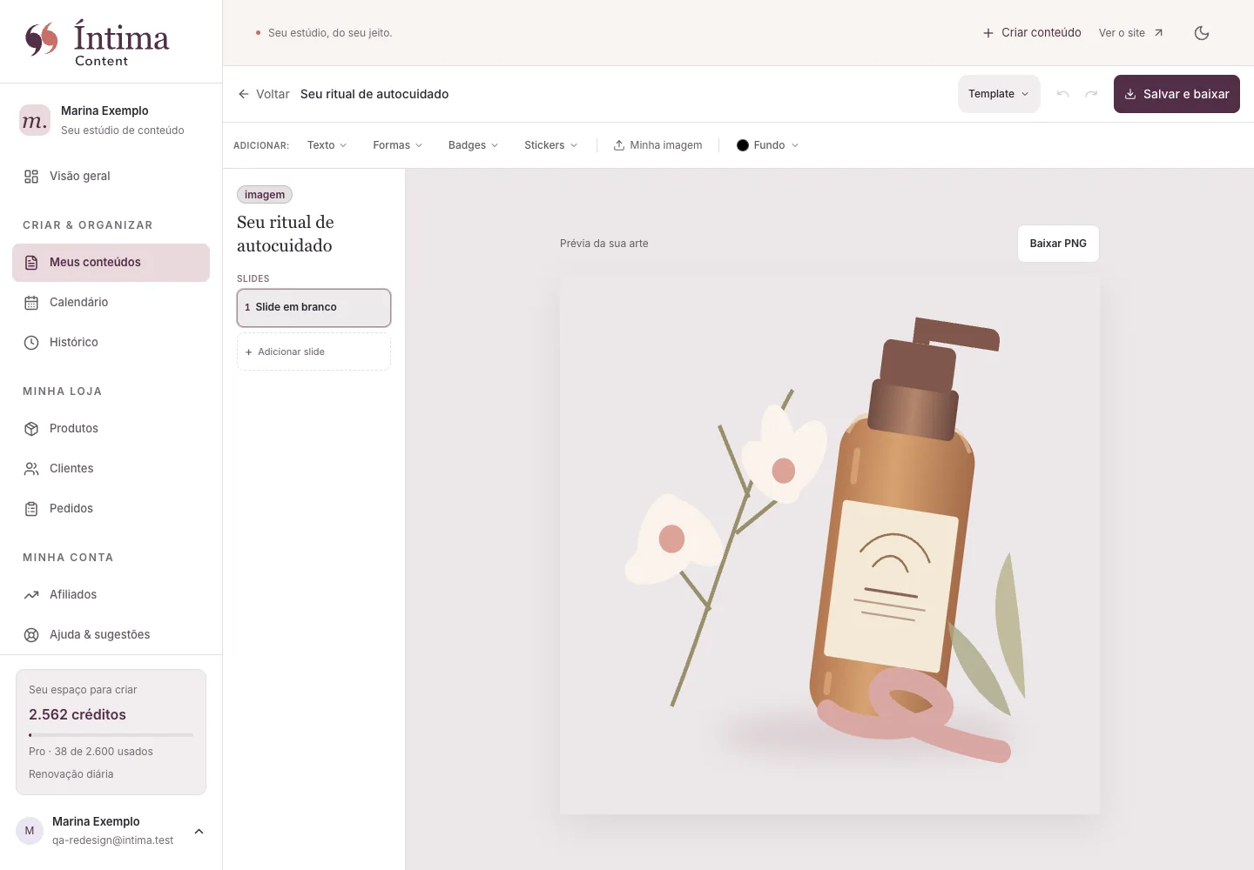Toggle dark mode with the moon icon
Screen dimensions: 1254x870
pyautogui.click(x=1202, y=33)
